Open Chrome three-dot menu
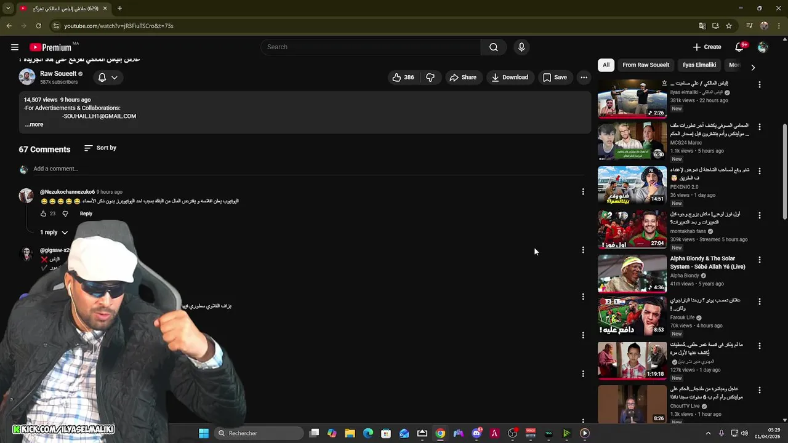 779,26
